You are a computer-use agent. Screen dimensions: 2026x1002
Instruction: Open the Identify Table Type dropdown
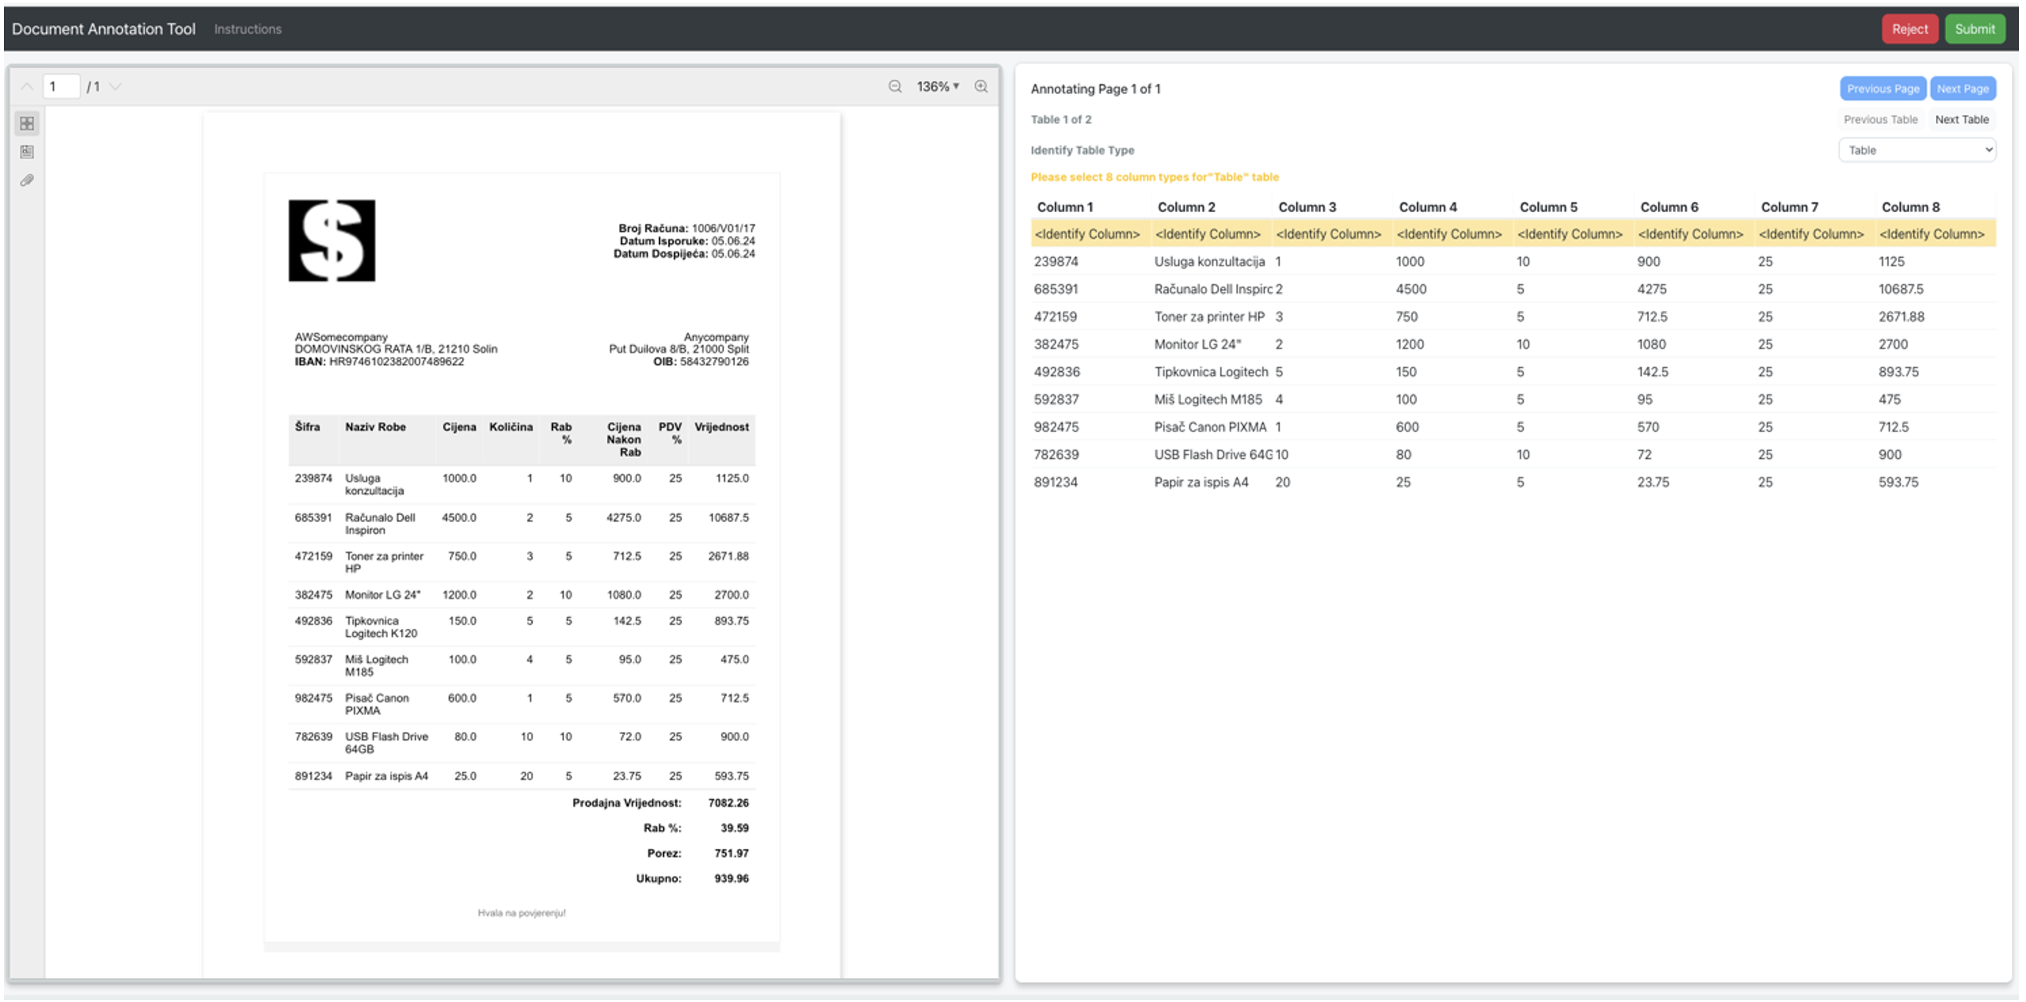[1916, 150]
